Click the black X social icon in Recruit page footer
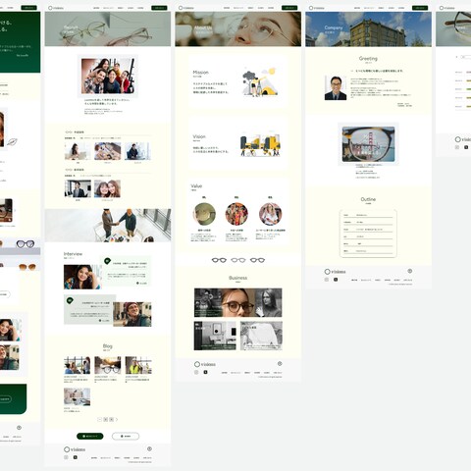This screenshot has height=471, width=471. [x=76, y=457]
